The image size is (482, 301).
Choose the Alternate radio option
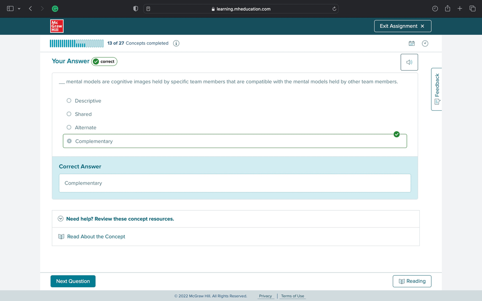69,128
